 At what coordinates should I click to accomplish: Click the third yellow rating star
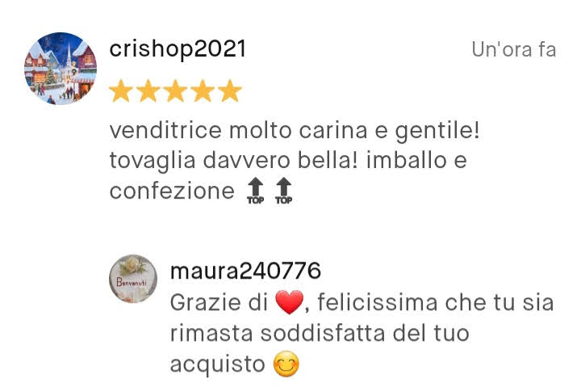point(176,91)
